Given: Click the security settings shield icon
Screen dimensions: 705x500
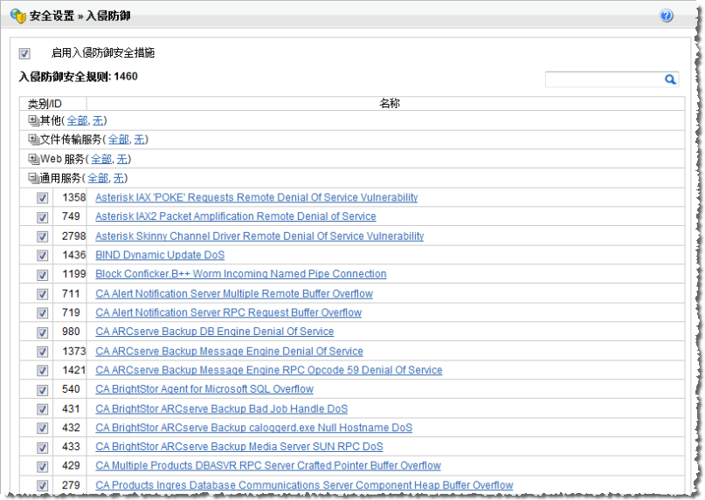Looking at the screenshot, I should (17, 16).
